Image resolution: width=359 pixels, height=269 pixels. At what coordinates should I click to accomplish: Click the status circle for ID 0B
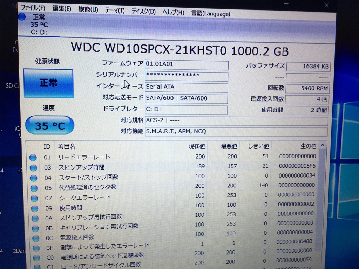click(x=35, y=228)
